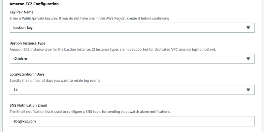The height and width of the screenshot is (132, 264).
Task: Click the LogsRetentionInDays label
Action: pyautogui.click(x=27, y=74)
